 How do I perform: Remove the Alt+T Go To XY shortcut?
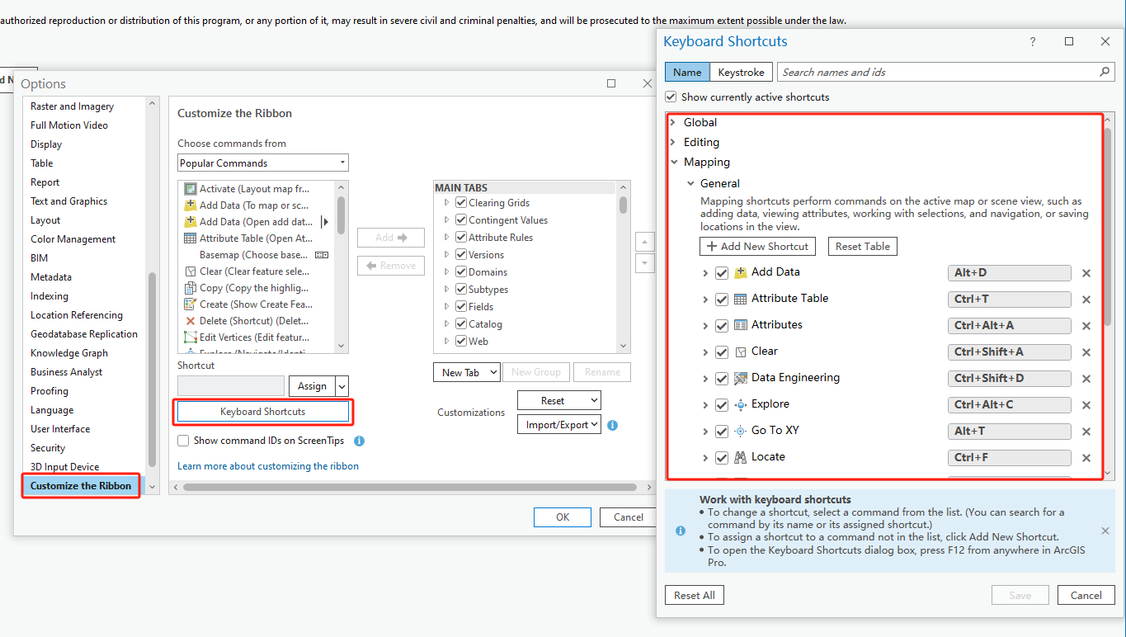pyautogui.click(x=1086, y=432)
